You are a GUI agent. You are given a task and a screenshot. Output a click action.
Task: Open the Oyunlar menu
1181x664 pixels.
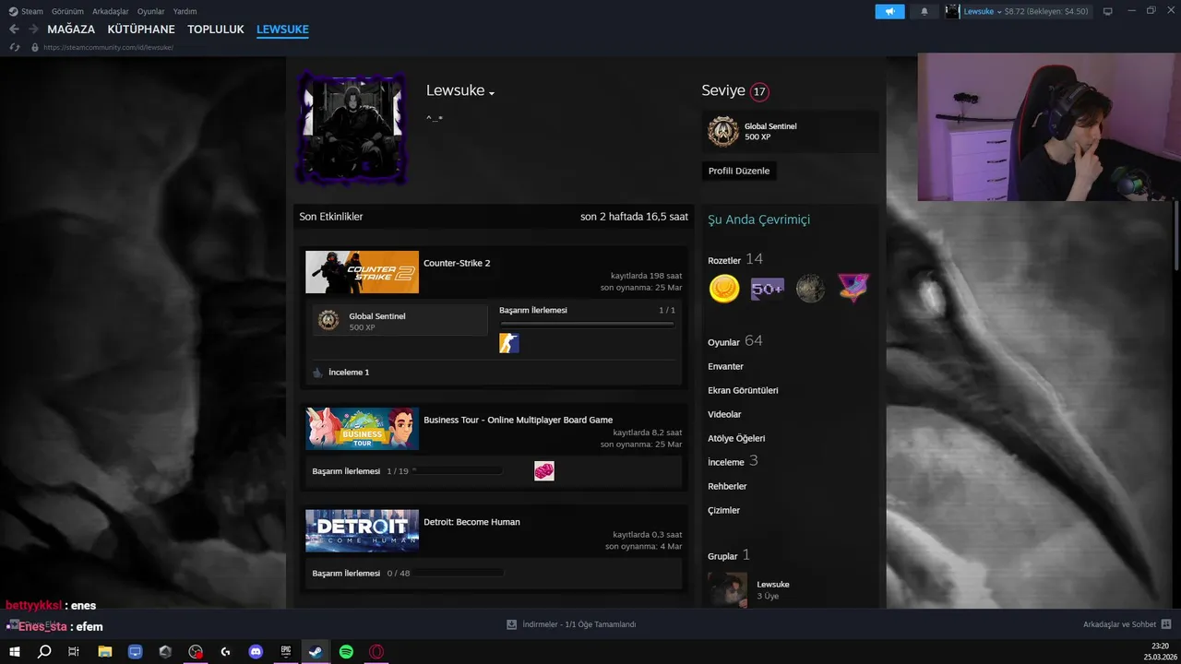150,11
